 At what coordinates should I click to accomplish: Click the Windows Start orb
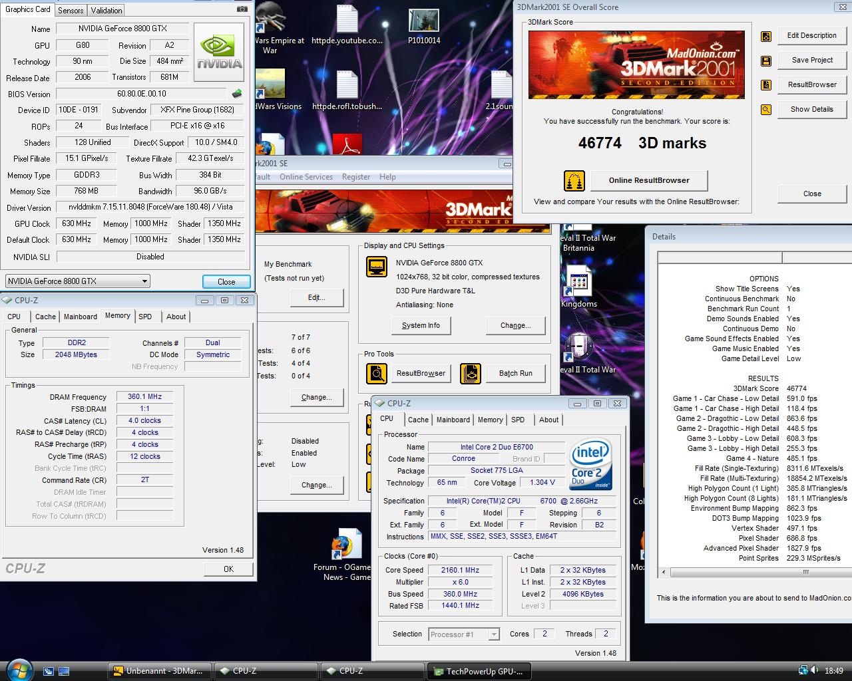[x=18, y=670]
